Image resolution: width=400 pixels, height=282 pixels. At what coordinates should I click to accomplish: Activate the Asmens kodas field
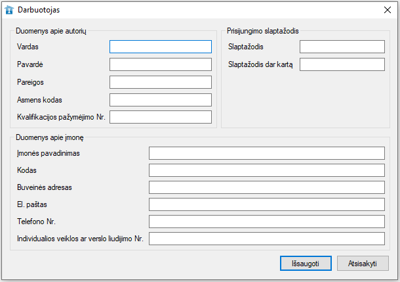pyautogui.click(x=161, y=100)
